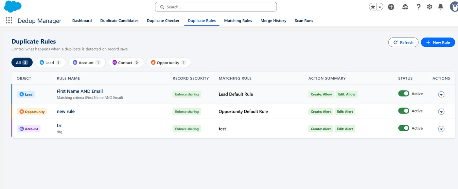Click the Salesforce cloud logo
This screenshot has width=458, height=189.
(x=13, y=6)
